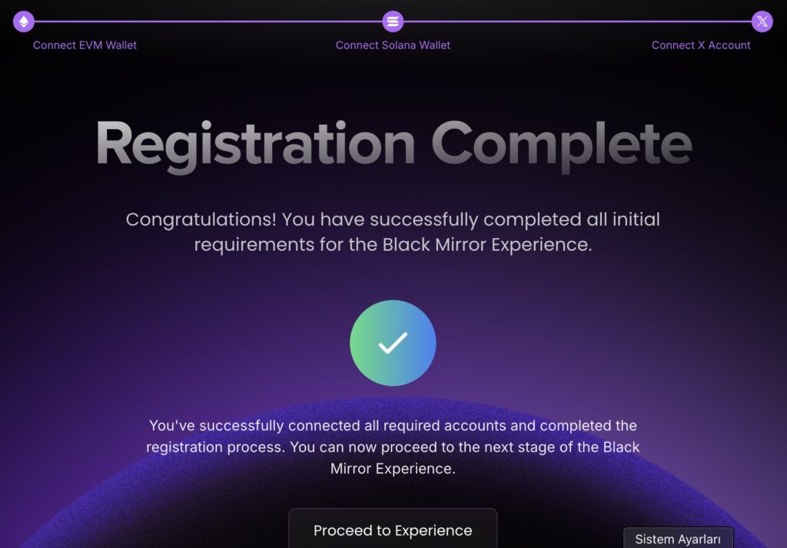Screen dimensions: 787x548
Task: Select the Connect Solana Wallet step label
Action: pos(393,45)
